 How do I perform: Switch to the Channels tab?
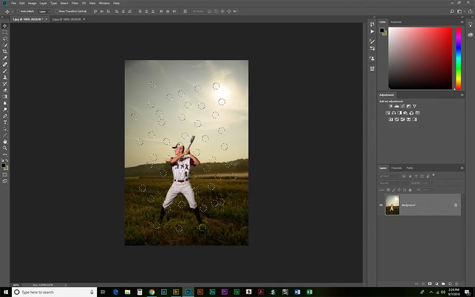pyautogui.click(x=396, y=168)
